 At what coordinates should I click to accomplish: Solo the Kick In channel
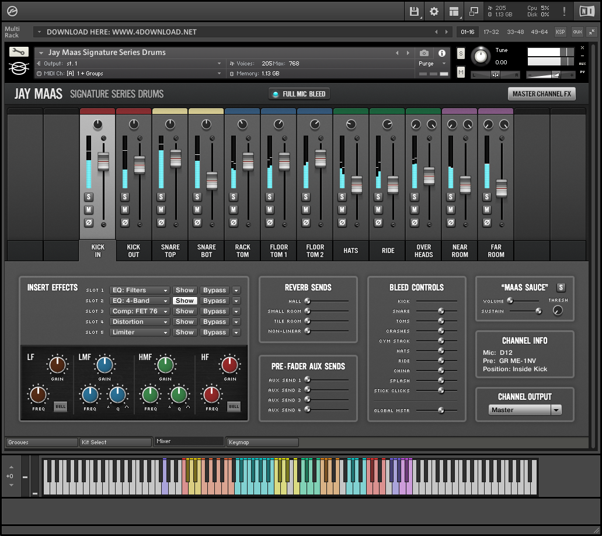[89, 197]
